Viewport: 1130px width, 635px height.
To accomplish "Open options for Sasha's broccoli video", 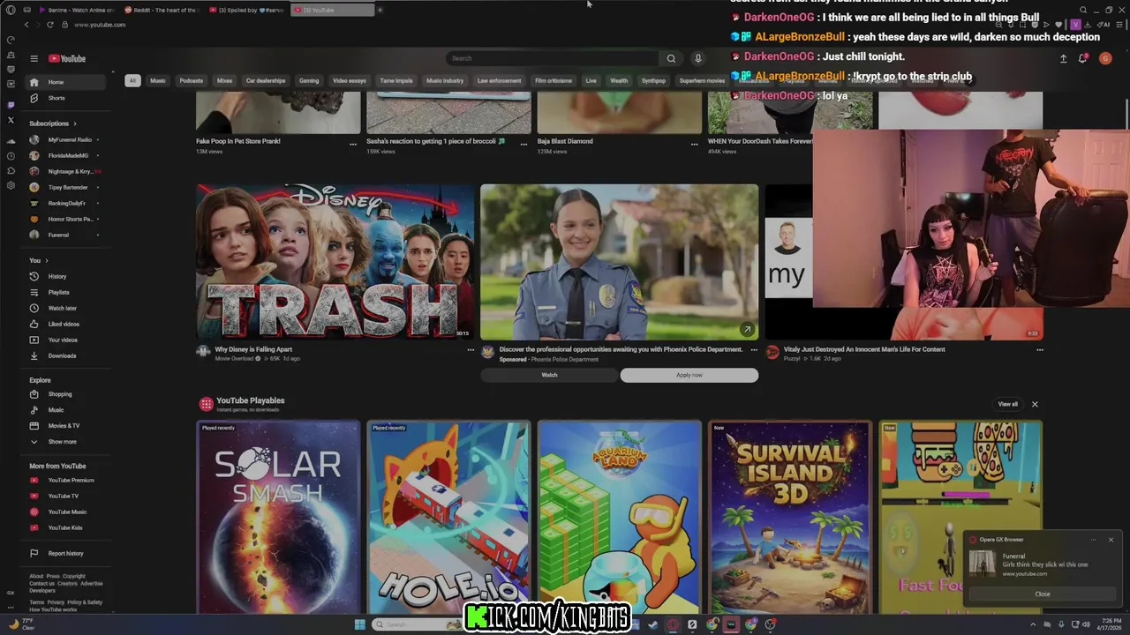I will 524,144.
